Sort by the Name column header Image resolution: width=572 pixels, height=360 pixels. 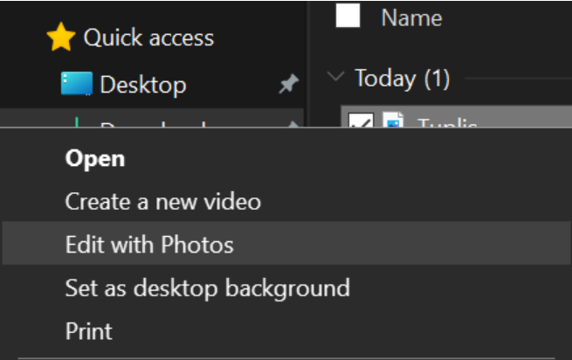coord(411,17)
